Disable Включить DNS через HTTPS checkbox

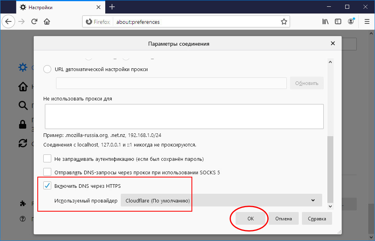[47, 185]
